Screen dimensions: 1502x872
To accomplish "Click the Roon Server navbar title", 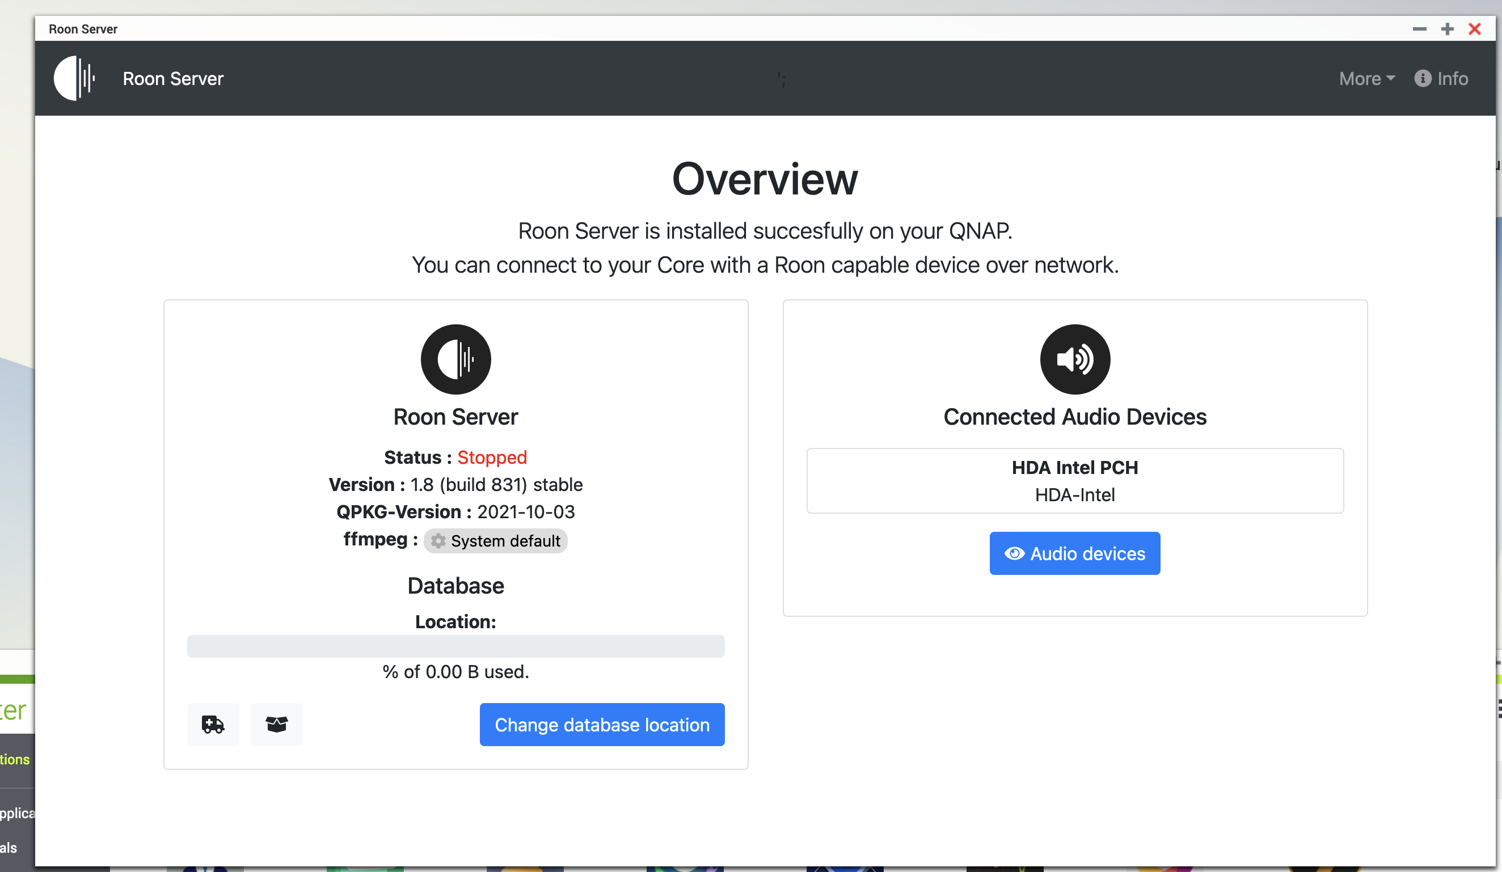I will [173, 79].
